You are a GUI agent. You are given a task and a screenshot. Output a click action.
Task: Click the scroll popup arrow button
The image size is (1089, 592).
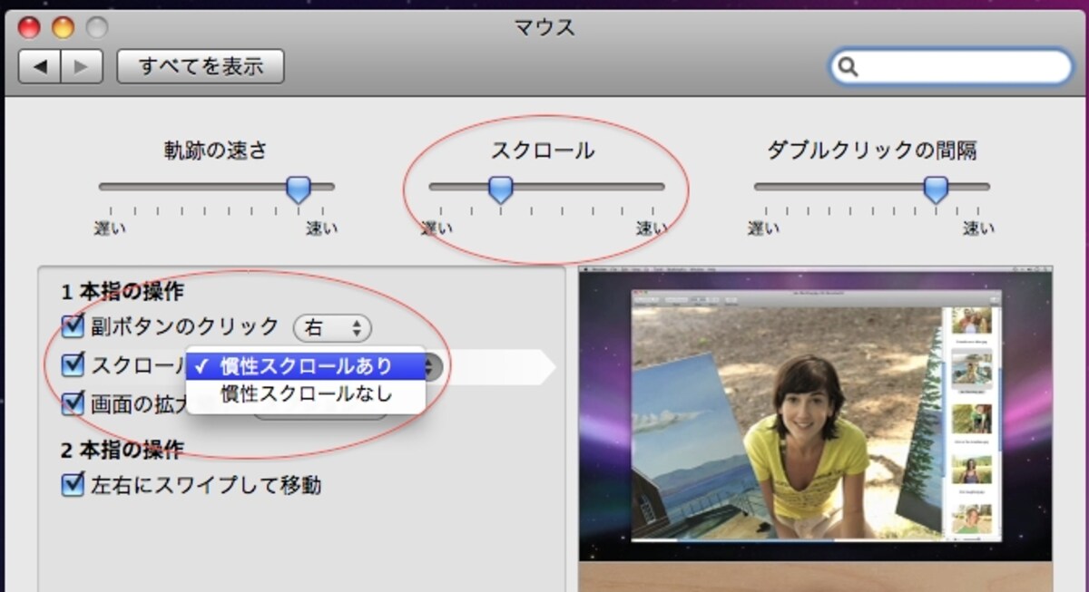click(x=434, y=366)
